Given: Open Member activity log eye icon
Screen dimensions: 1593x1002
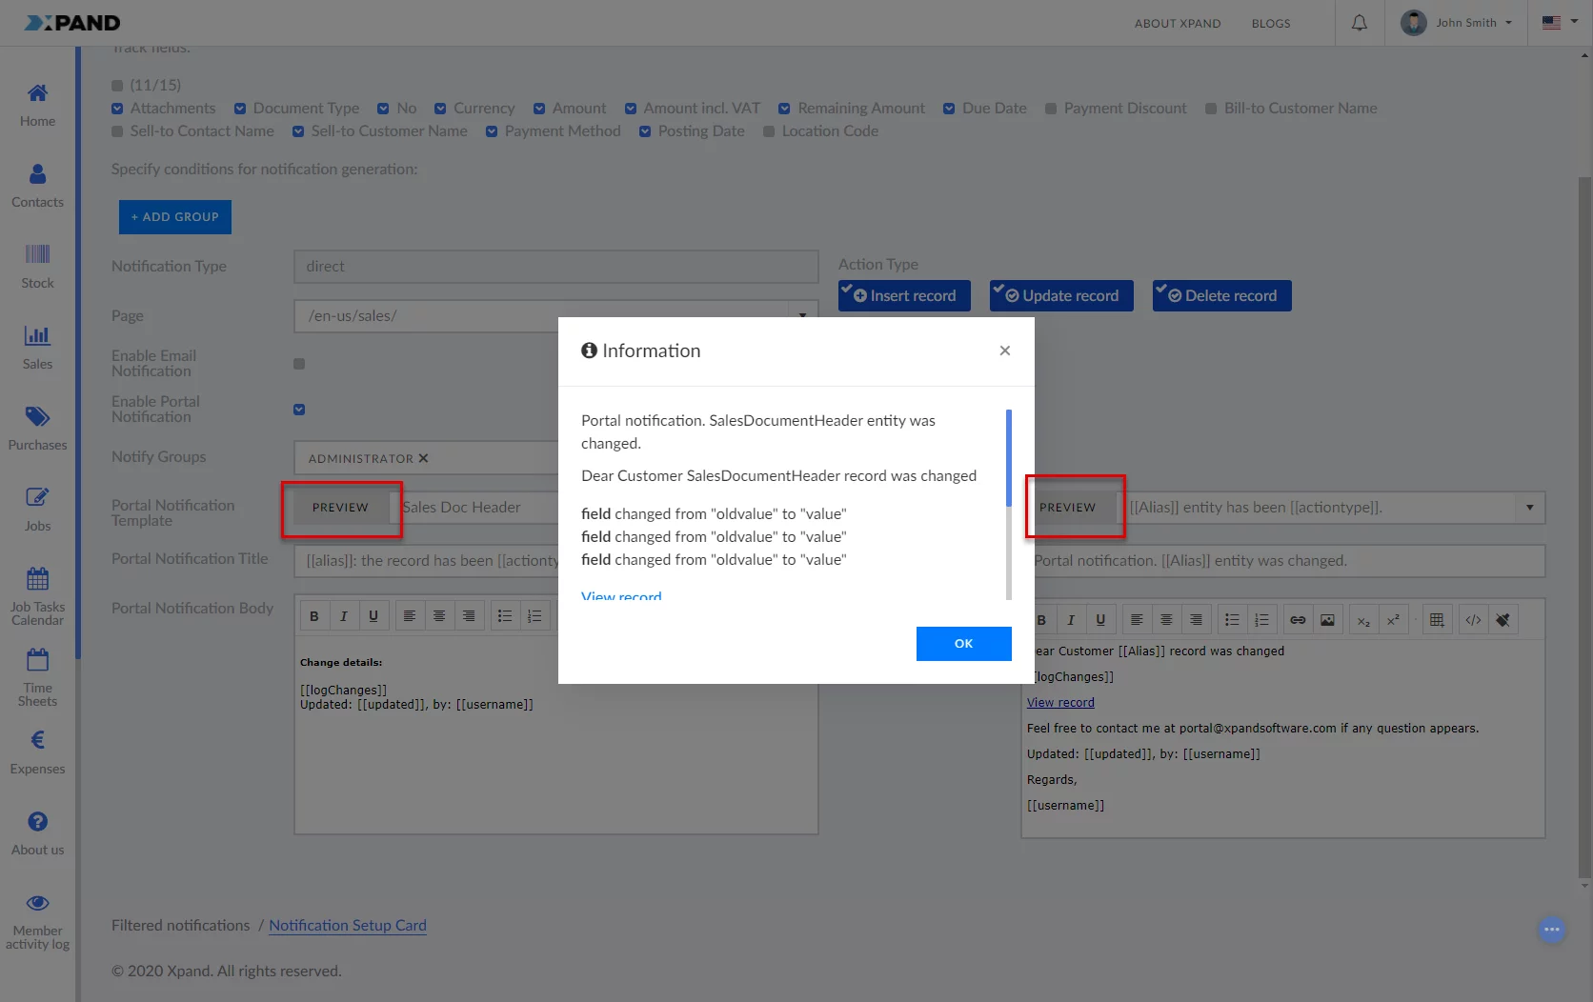Looking at the screenshot, I should click(x=37, y=903).
